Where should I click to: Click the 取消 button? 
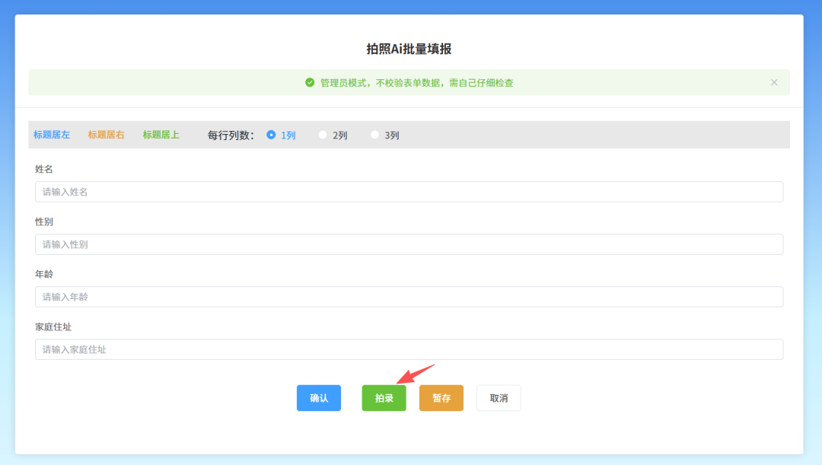(x=499, y=398)
